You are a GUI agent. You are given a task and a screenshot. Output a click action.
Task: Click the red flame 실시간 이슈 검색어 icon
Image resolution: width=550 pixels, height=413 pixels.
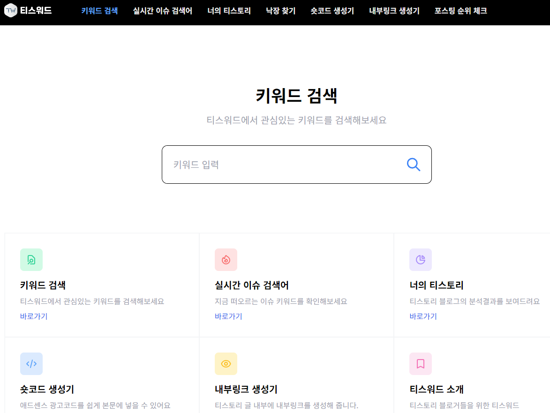(226, 260)
